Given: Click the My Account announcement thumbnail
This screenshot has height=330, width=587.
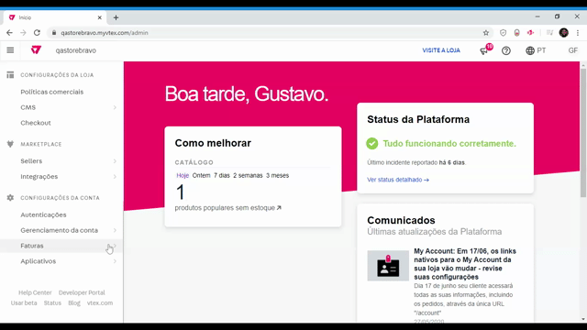Looking at the screenshot, I should [388, 266].
